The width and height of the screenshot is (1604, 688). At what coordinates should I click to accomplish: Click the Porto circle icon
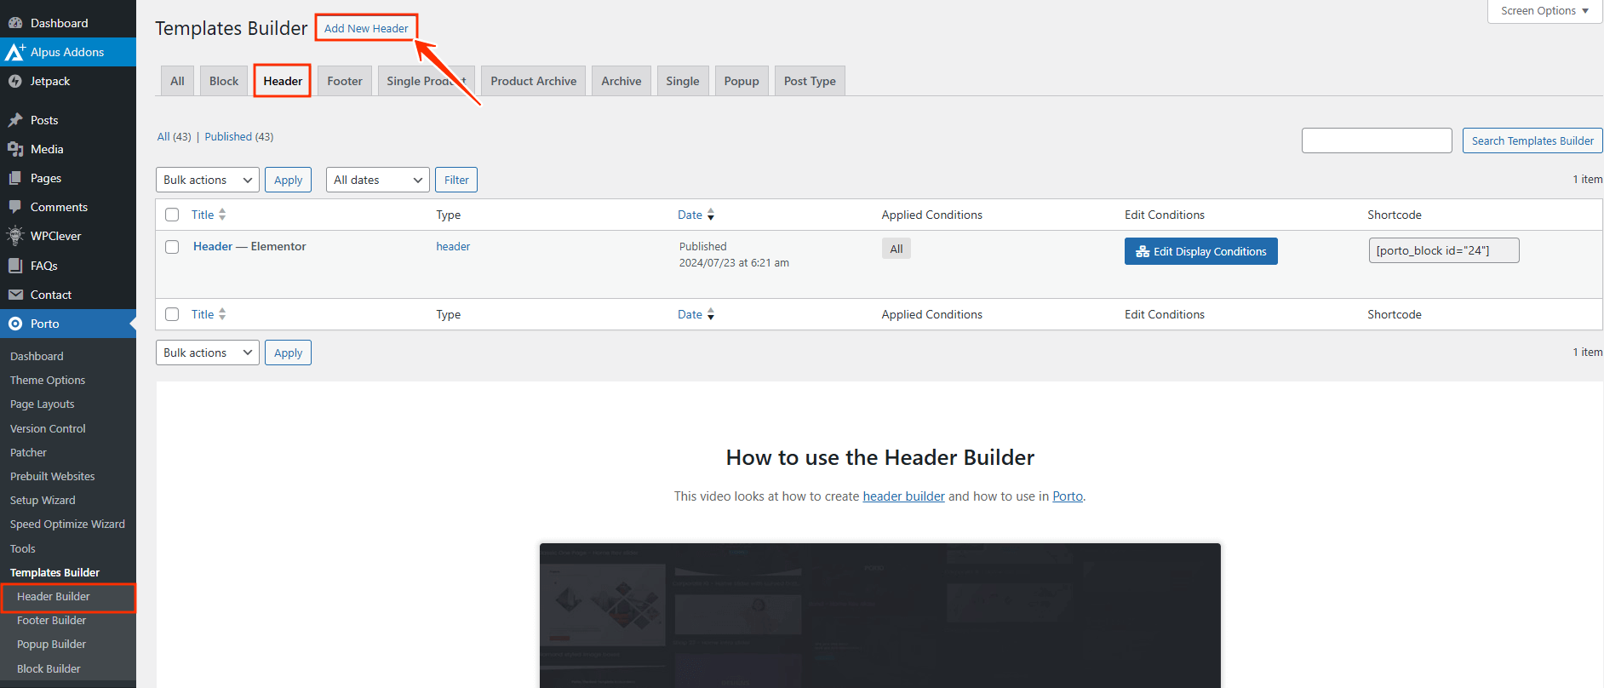point(15,324)
